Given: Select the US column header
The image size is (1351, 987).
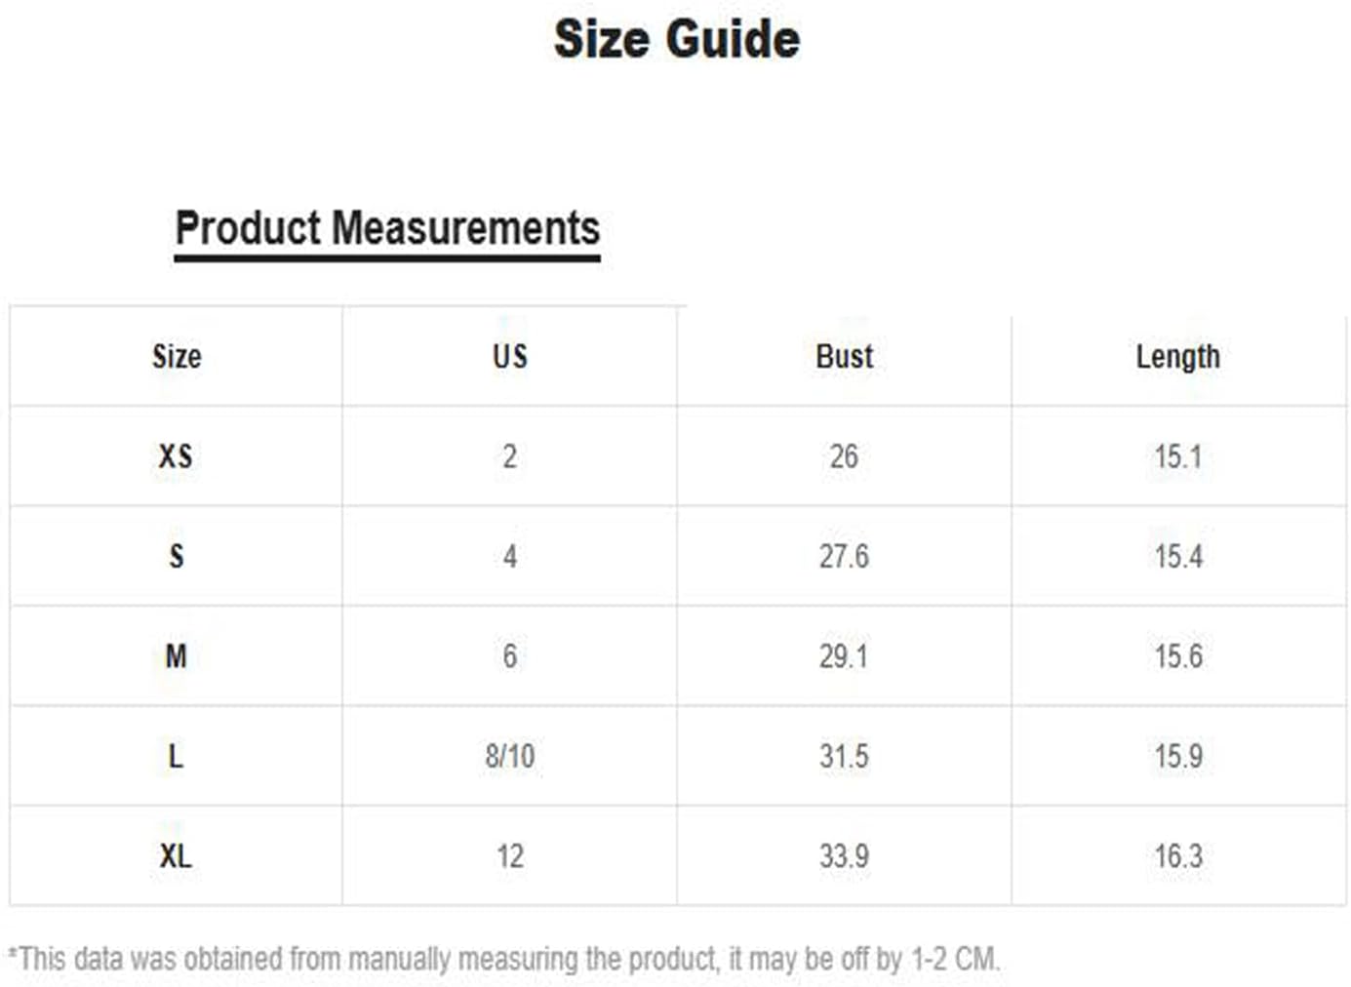Looking at the screenshot, I should point(510,356).
